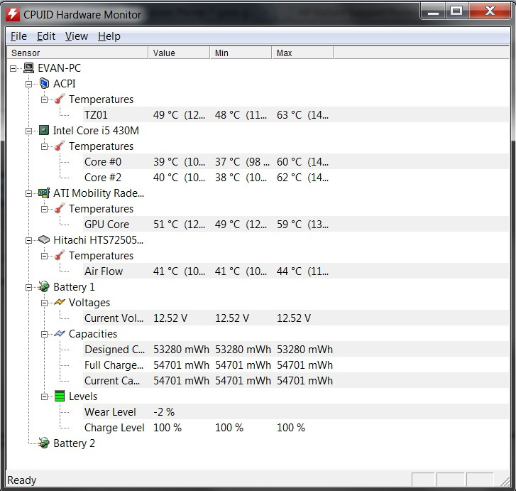Image resolution: width=516 pixels, height=491 pixels.
Task: Select the Charge Level row
Action: pyautogui.click(x=296, y=427)
